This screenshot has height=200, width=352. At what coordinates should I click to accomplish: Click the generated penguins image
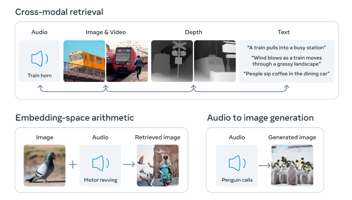[292, 165]
